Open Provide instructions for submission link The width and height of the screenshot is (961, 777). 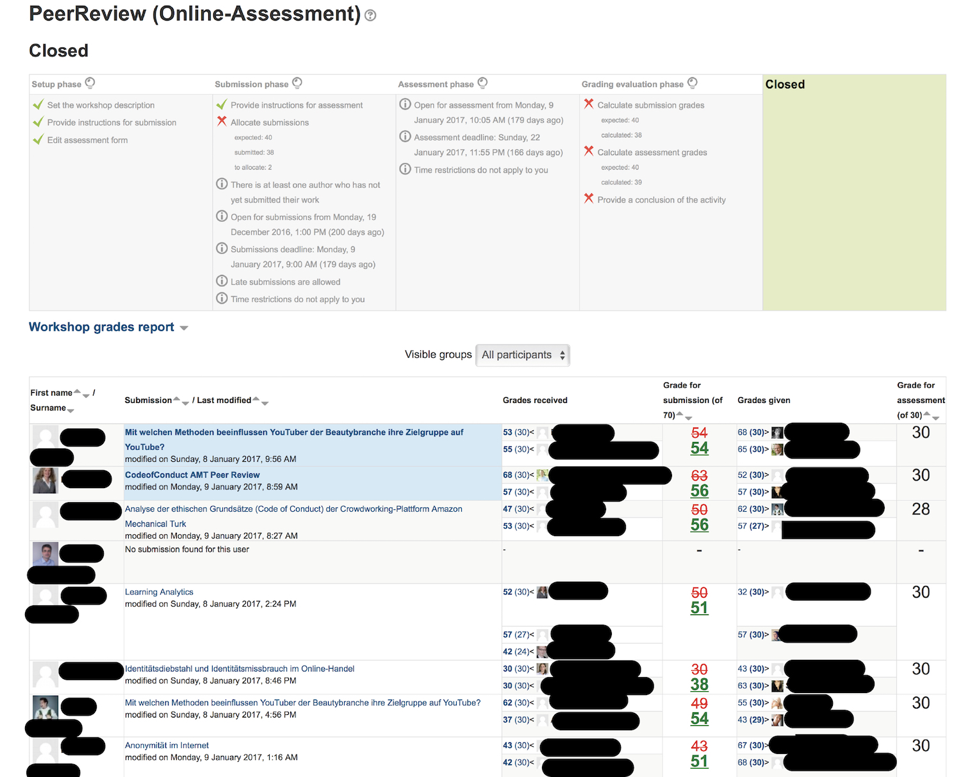pyautogui.click(x=111, y=122)
